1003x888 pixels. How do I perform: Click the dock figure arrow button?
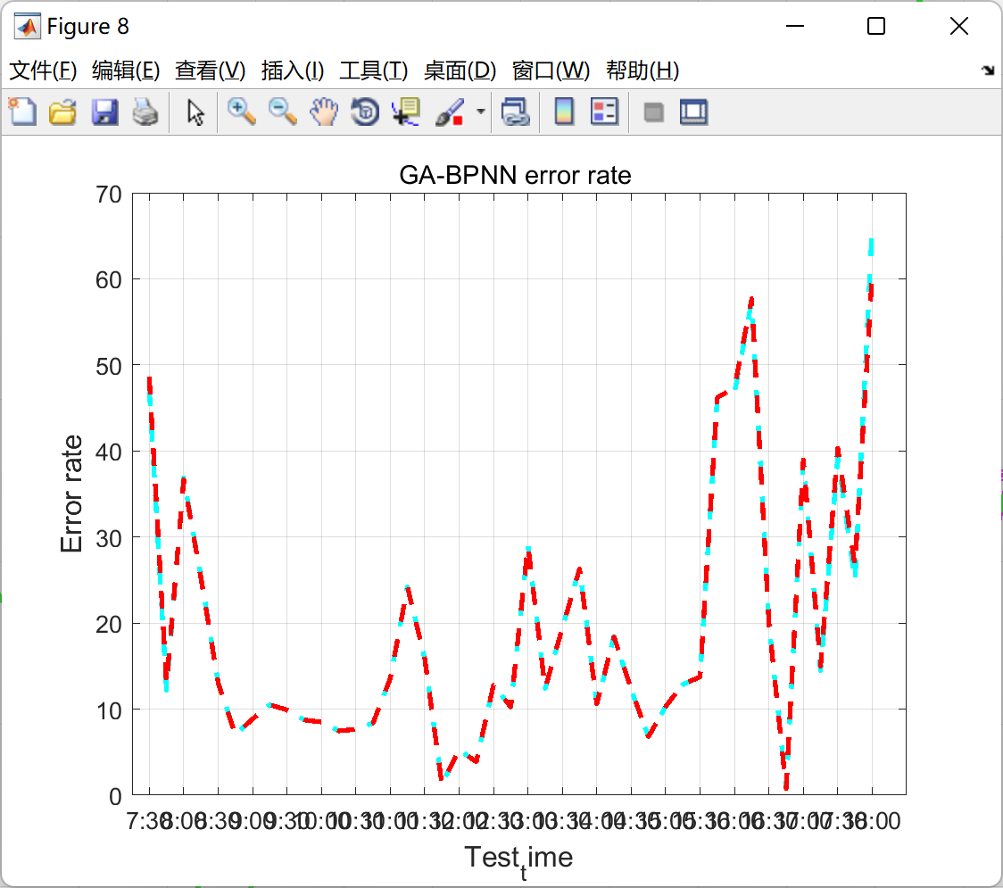coord(989,69)
